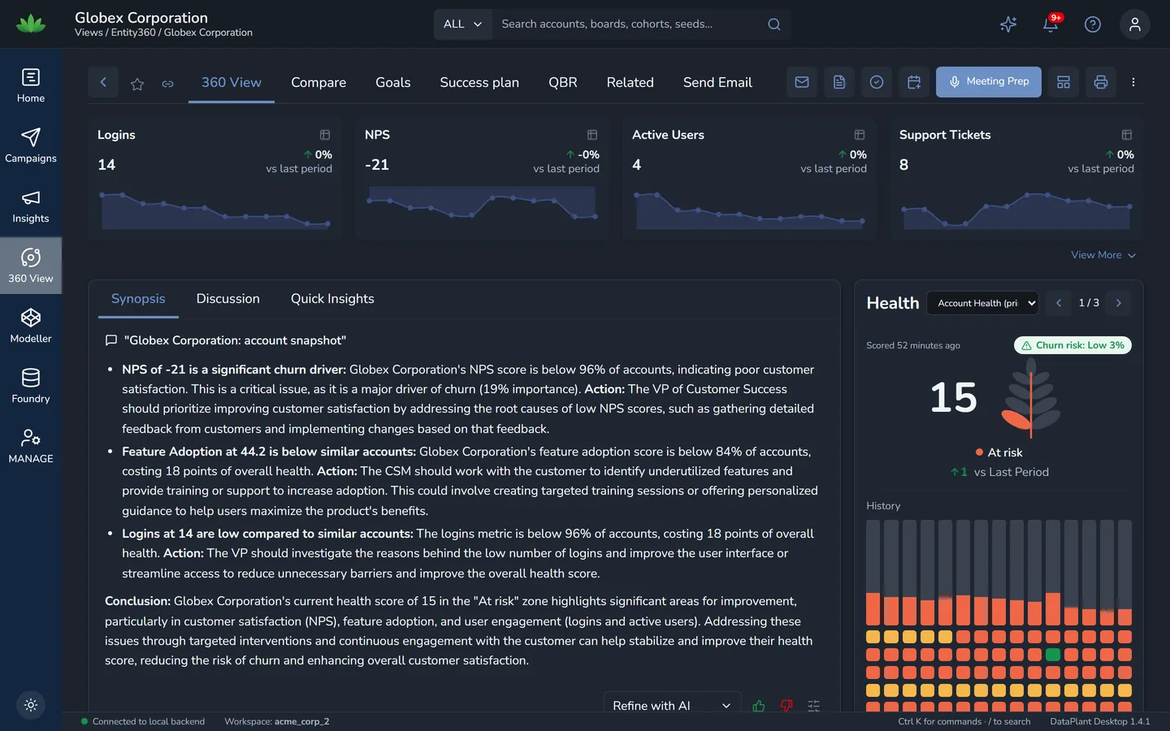Open the Success plan tab
The image size is (1170, 731).
coord(479,82)
